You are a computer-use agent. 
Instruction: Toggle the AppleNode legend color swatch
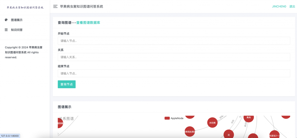pyautogui.click(x=167, y=118)
